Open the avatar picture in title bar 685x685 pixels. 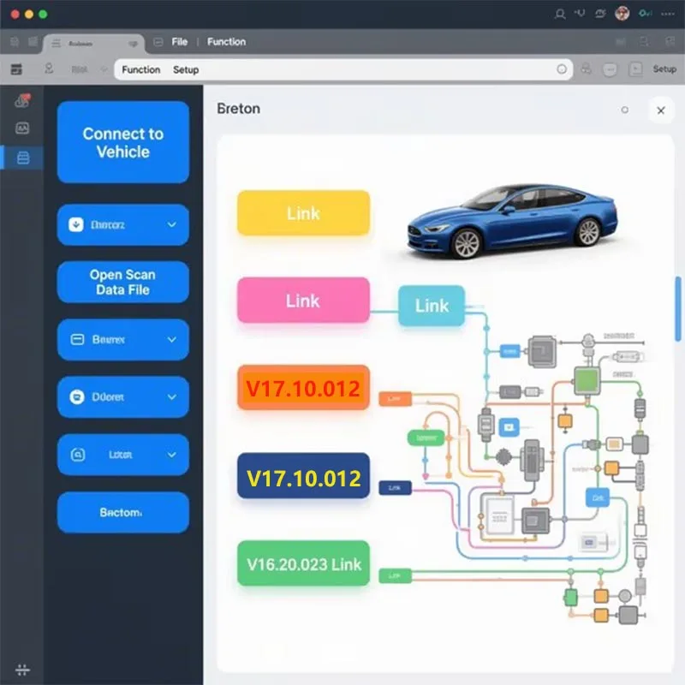coord(622,14)
